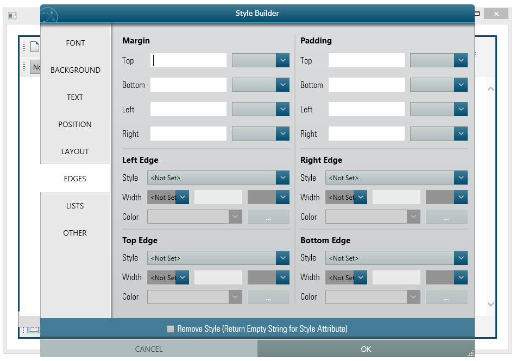
Task: Expand the Left Edge Color combo box
Action: click(x=235, y=217)
